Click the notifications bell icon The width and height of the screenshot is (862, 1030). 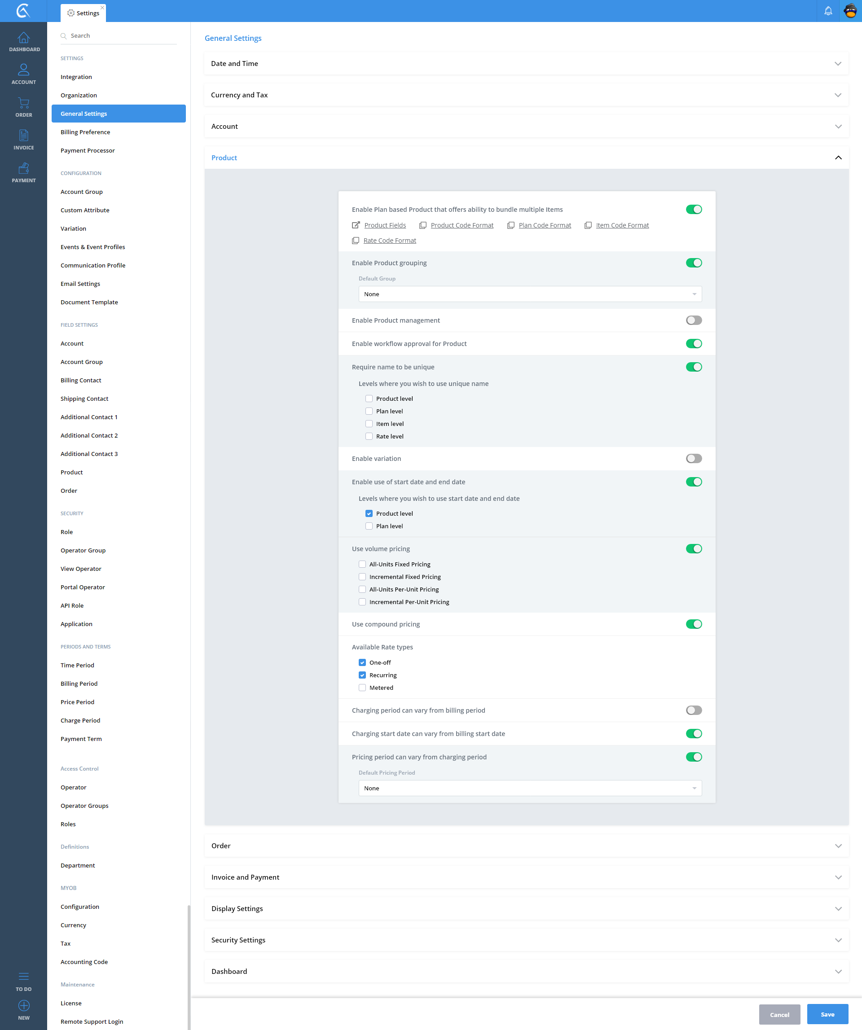coord(828,11)
